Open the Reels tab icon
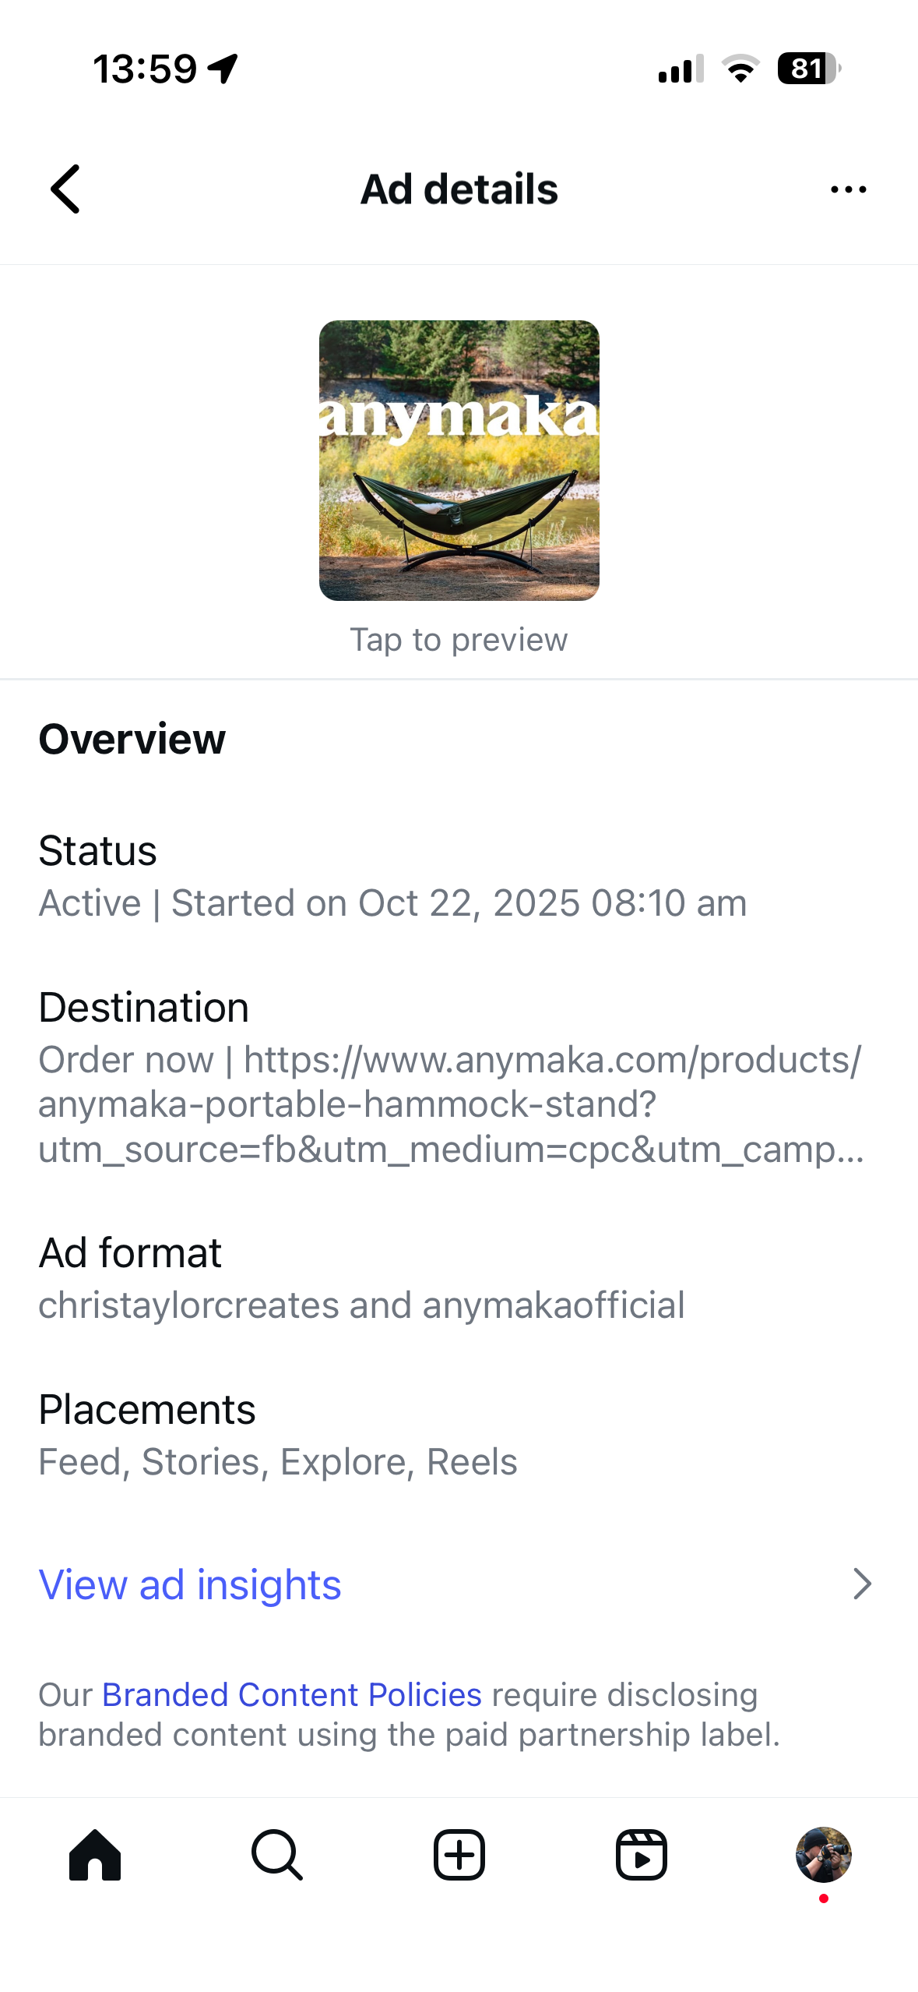This screenshot has width=918, height=1992. coord(642,1855)
